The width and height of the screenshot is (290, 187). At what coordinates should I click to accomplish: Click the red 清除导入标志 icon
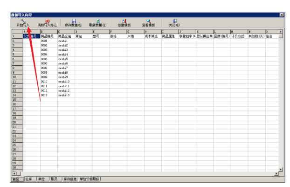click(47, 21)
